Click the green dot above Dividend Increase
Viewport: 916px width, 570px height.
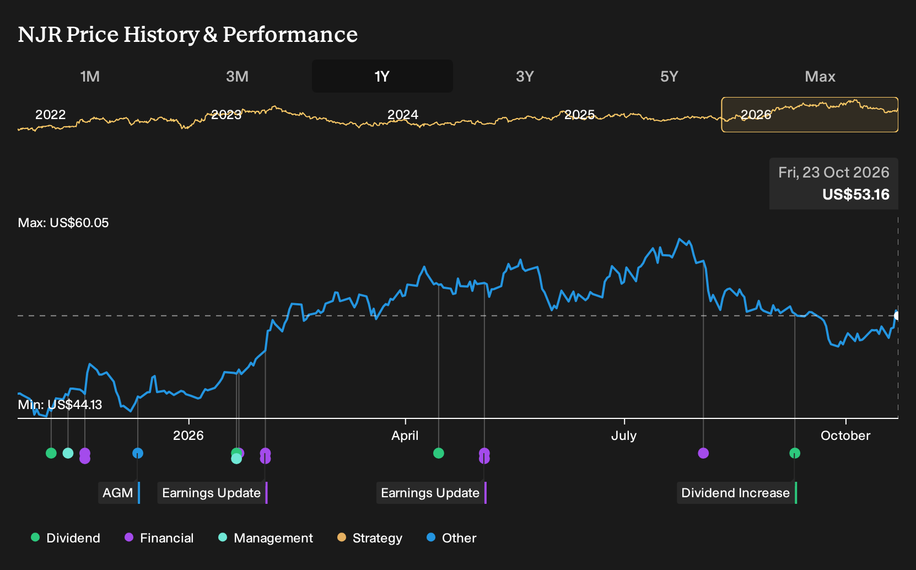795,453
